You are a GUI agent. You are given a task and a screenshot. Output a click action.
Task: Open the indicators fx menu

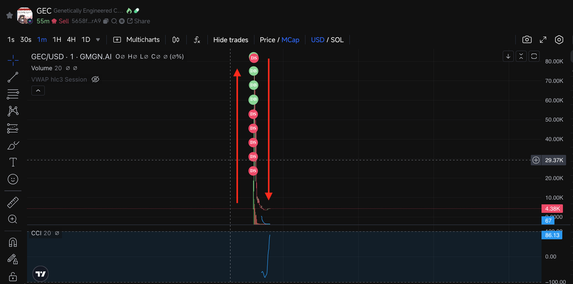tap(197, 40)
